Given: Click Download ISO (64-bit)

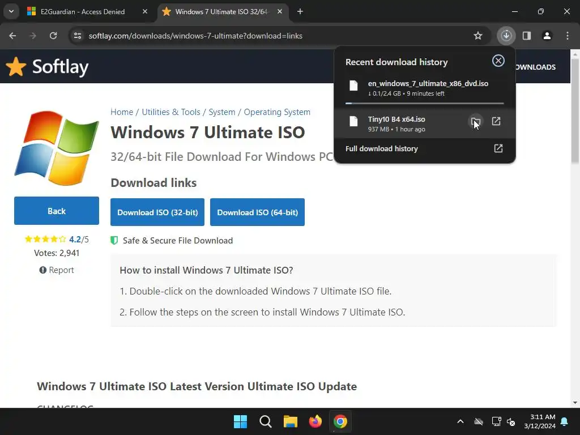Looking at the screenshot, I should click(x=258, y=212).
